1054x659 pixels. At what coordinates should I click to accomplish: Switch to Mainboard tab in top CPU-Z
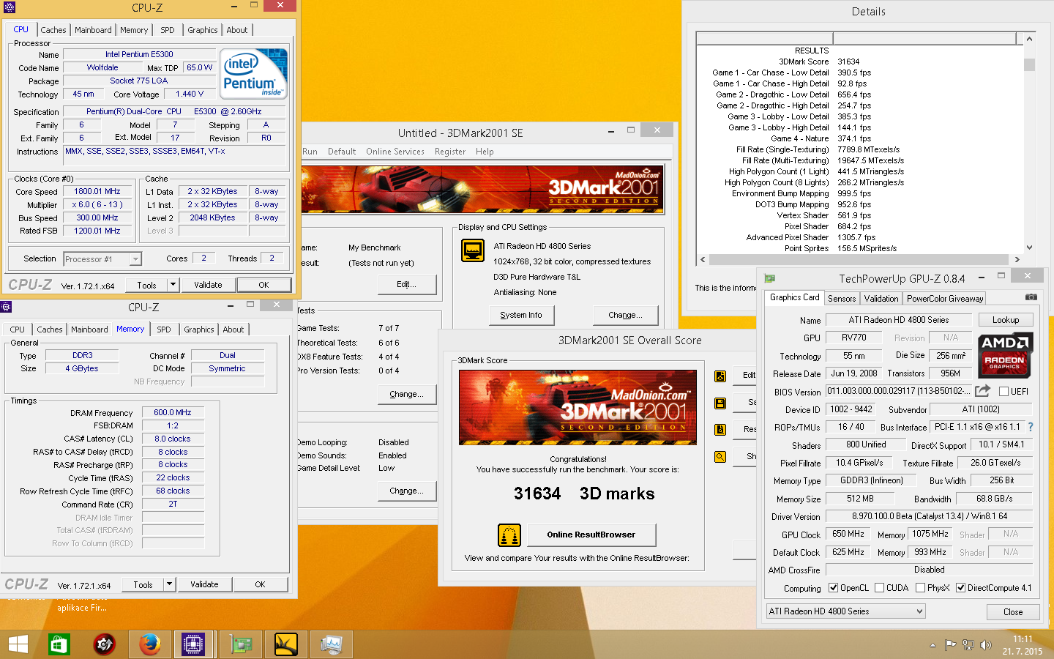[93, 30]
